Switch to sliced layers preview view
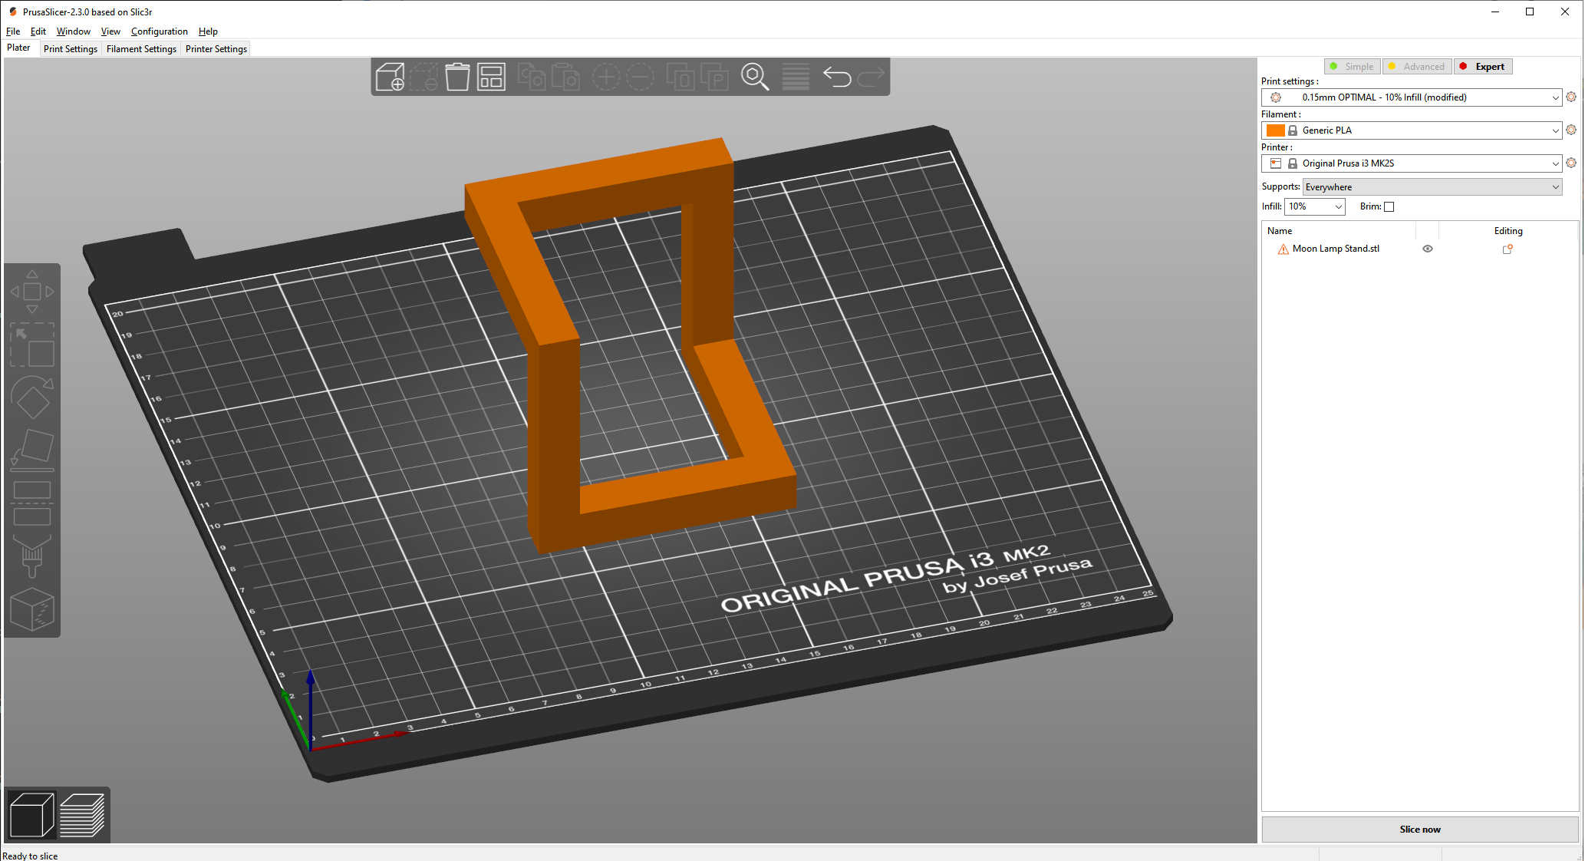 (82, 815)
